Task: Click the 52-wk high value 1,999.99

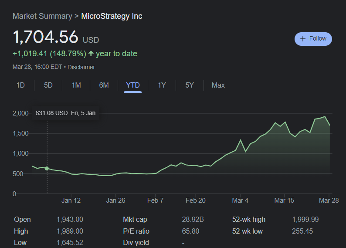Action: tap(305, 219)
